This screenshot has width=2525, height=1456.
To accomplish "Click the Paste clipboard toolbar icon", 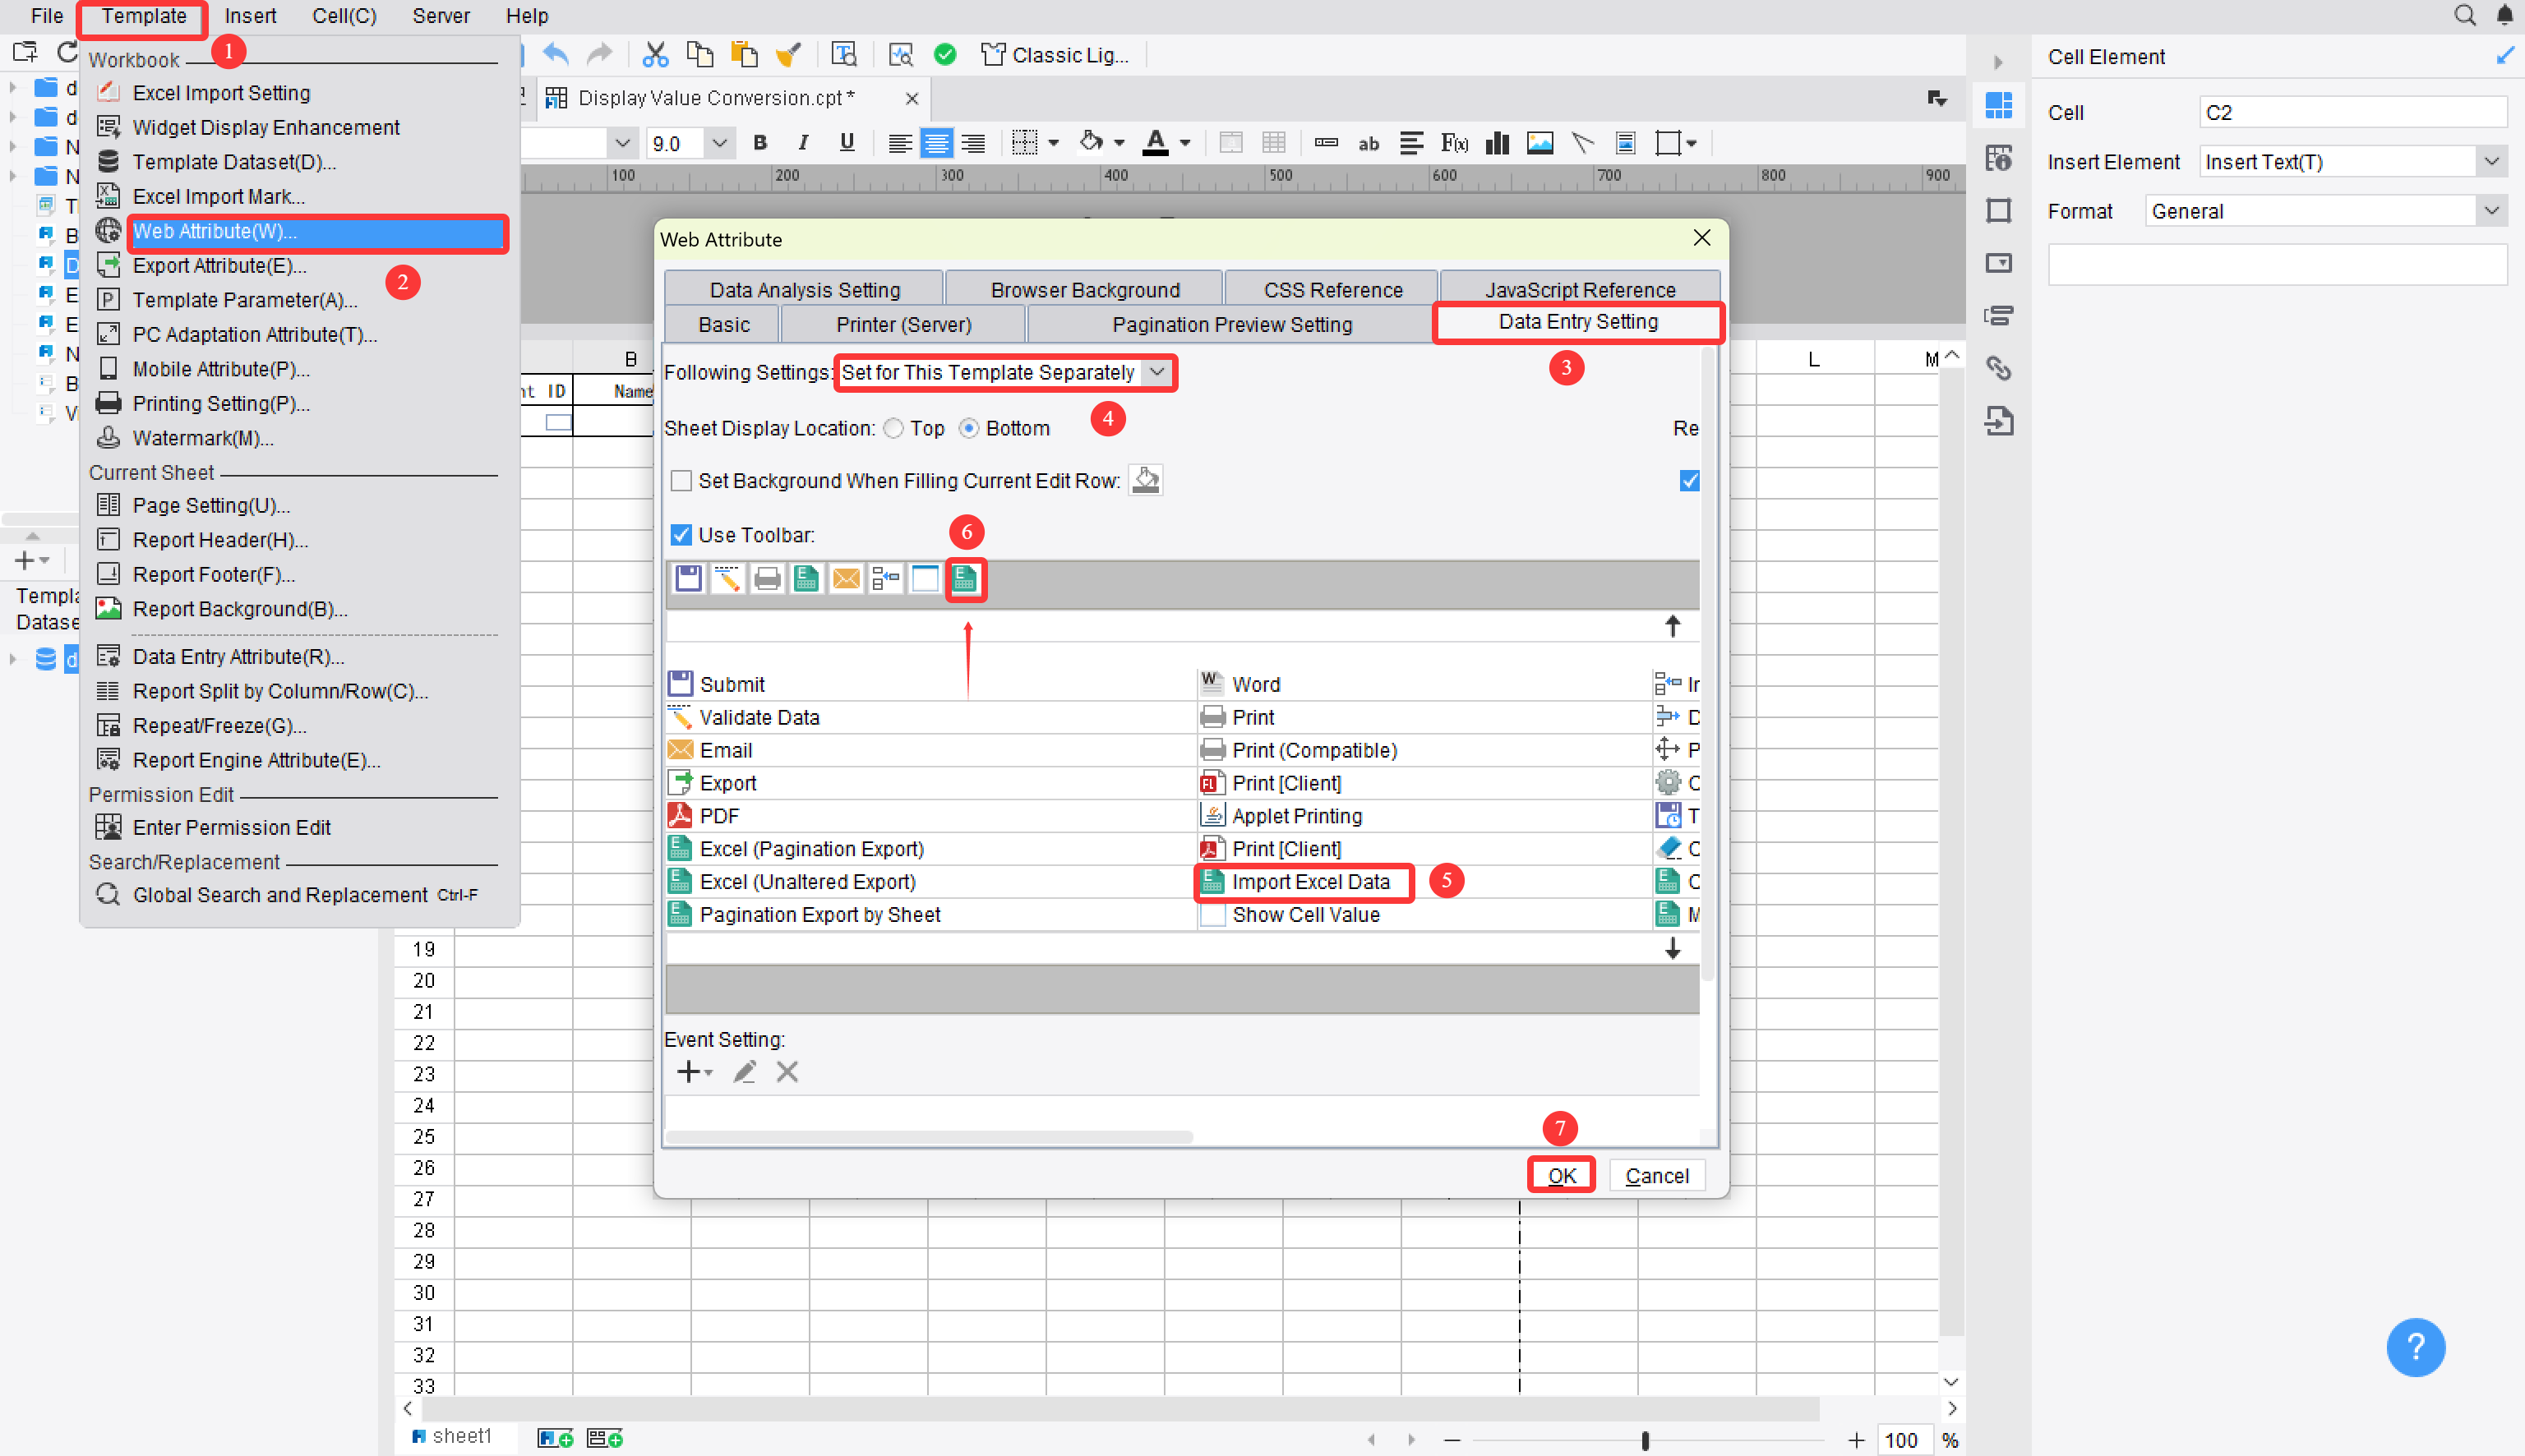I will coord(744,55).
